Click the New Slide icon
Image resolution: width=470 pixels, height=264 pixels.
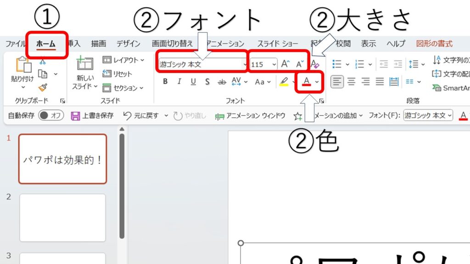click(x=85, y=63)
